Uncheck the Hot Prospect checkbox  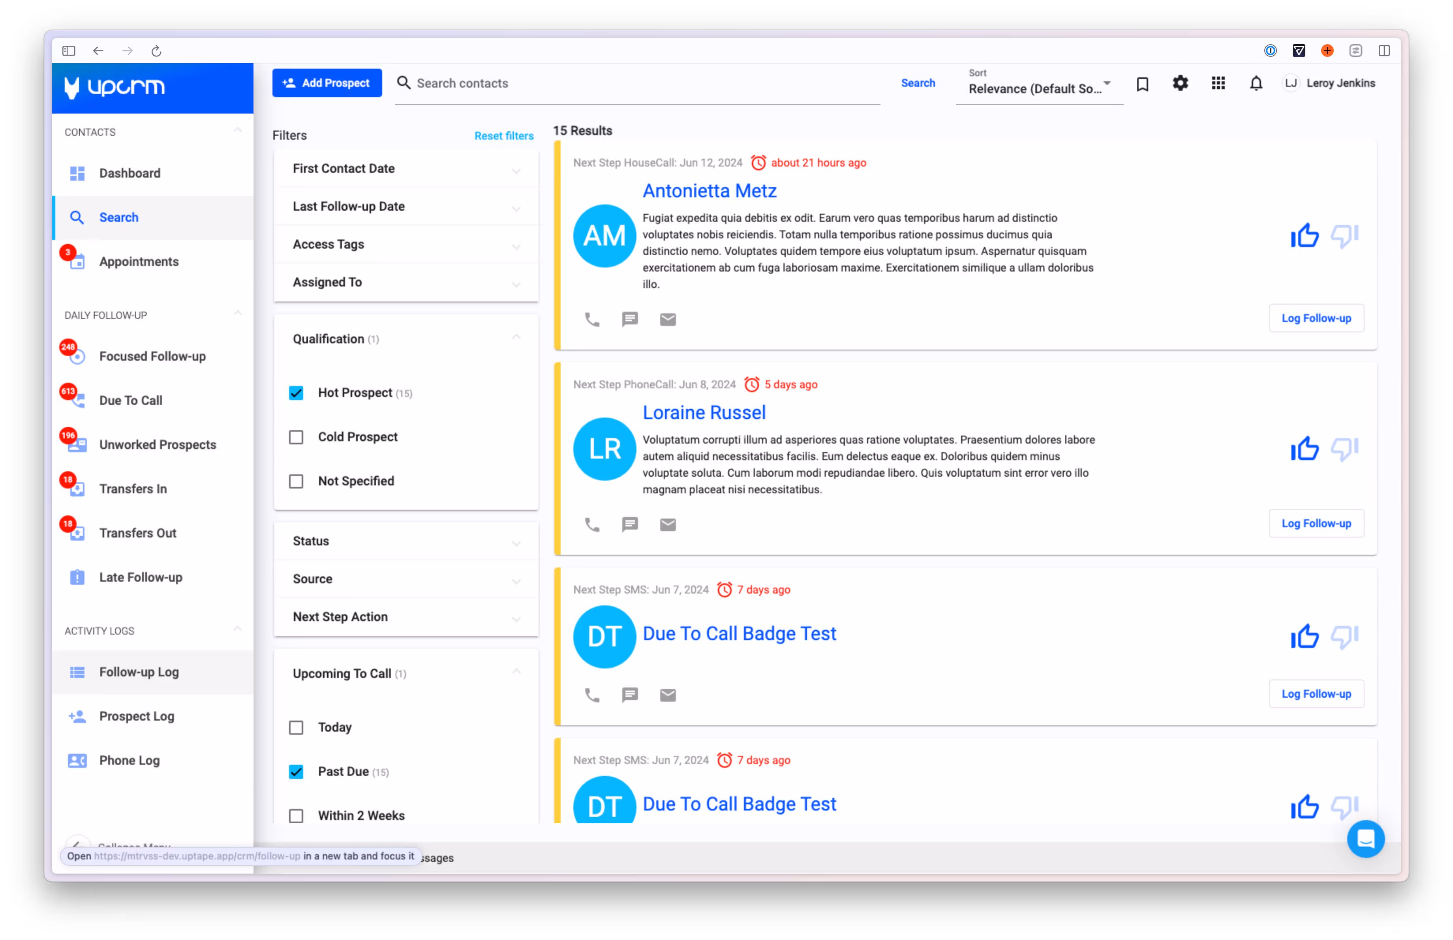click(296, 393)
